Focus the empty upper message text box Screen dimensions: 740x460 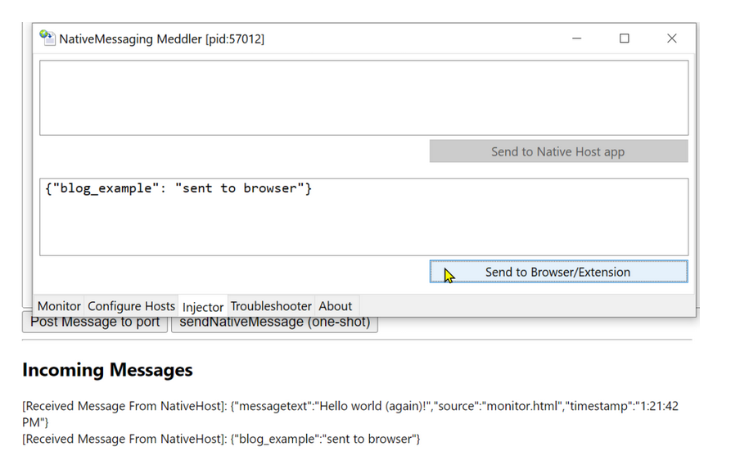(363, 97)
